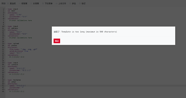Fold the contact block at line 29
This screenshot has height=98, width=186.
coord(5,63)
